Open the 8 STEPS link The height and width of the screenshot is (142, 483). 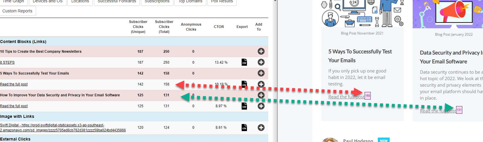pyautogui.click(x=7, y=62)
